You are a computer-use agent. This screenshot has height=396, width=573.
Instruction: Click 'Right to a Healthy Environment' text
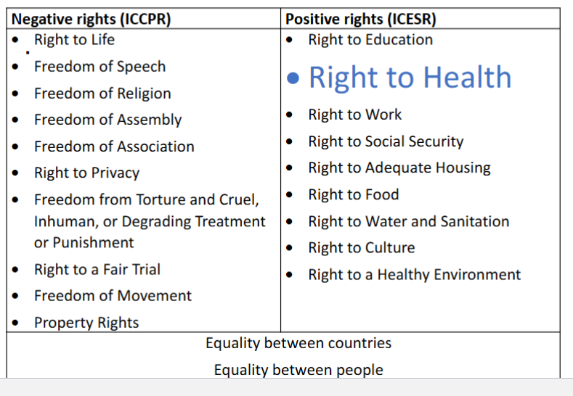(414, 275)
